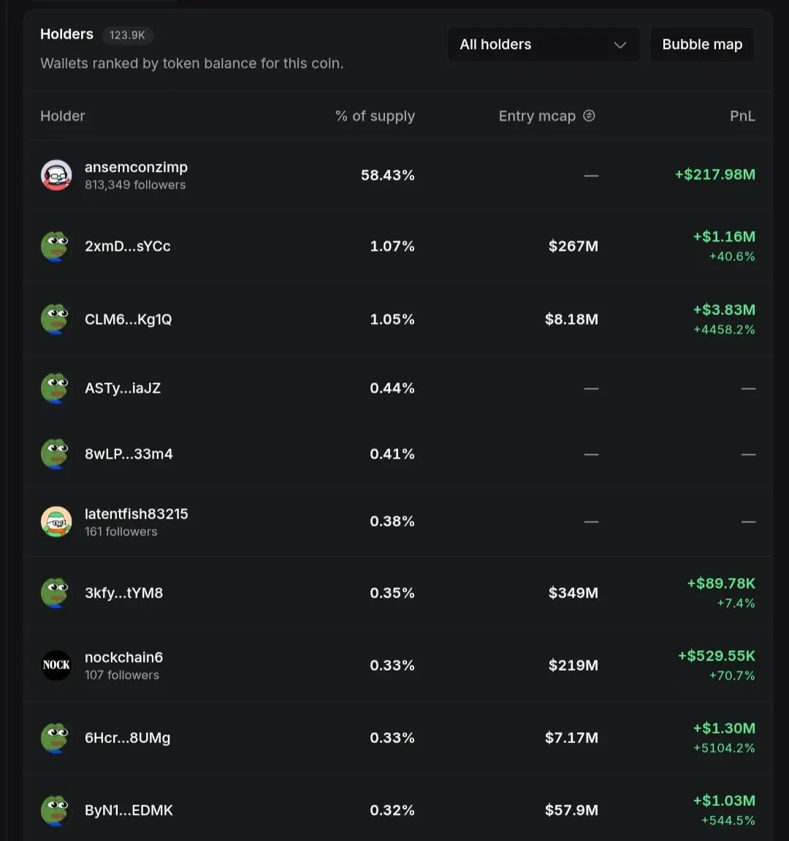Select wallet ASTy...iaJZ row
The width and height of the screenshot is (789, 841).
[x=397, y=388]
